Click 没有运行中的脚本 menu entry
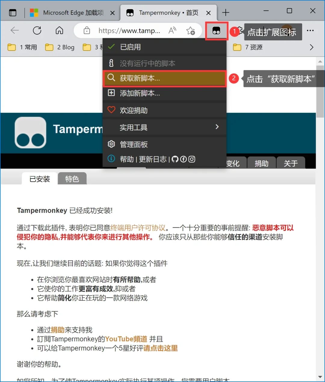 [165, 63]
